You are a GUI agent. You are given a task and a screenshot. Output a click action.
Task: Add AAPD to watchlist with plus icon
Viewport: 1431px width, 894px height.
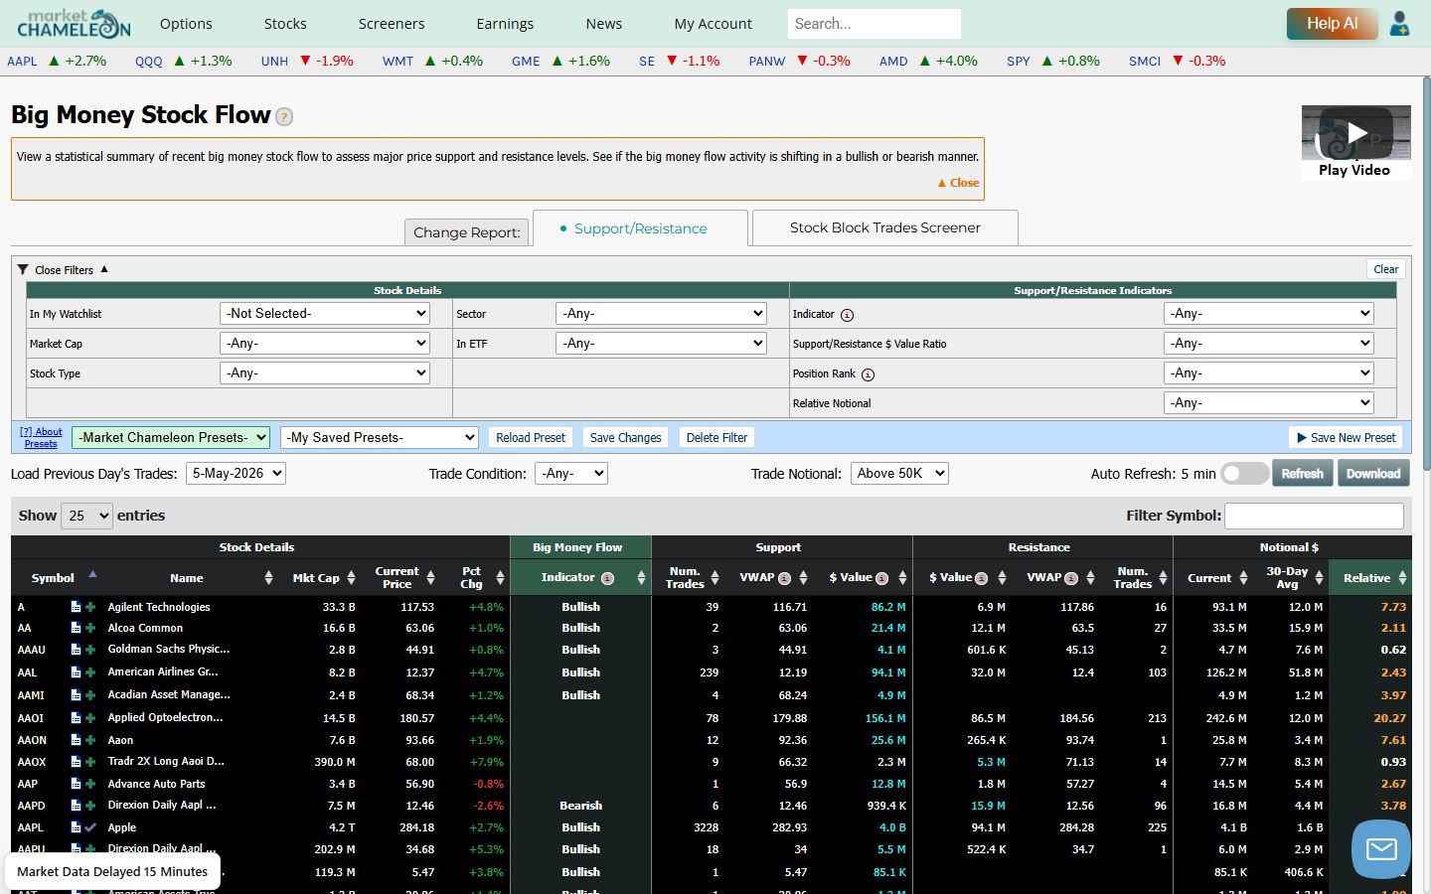90,806
